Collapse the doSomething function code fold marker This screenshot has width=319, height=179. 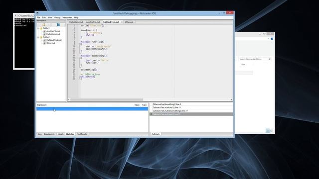pyautogui.click(x=80, y=58)
